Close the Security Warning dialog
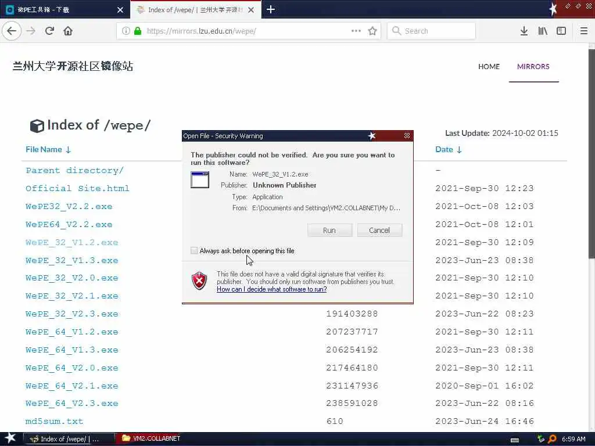Image resolution: width=595 pixels, height=446 pixels. [x=407, y=135]
